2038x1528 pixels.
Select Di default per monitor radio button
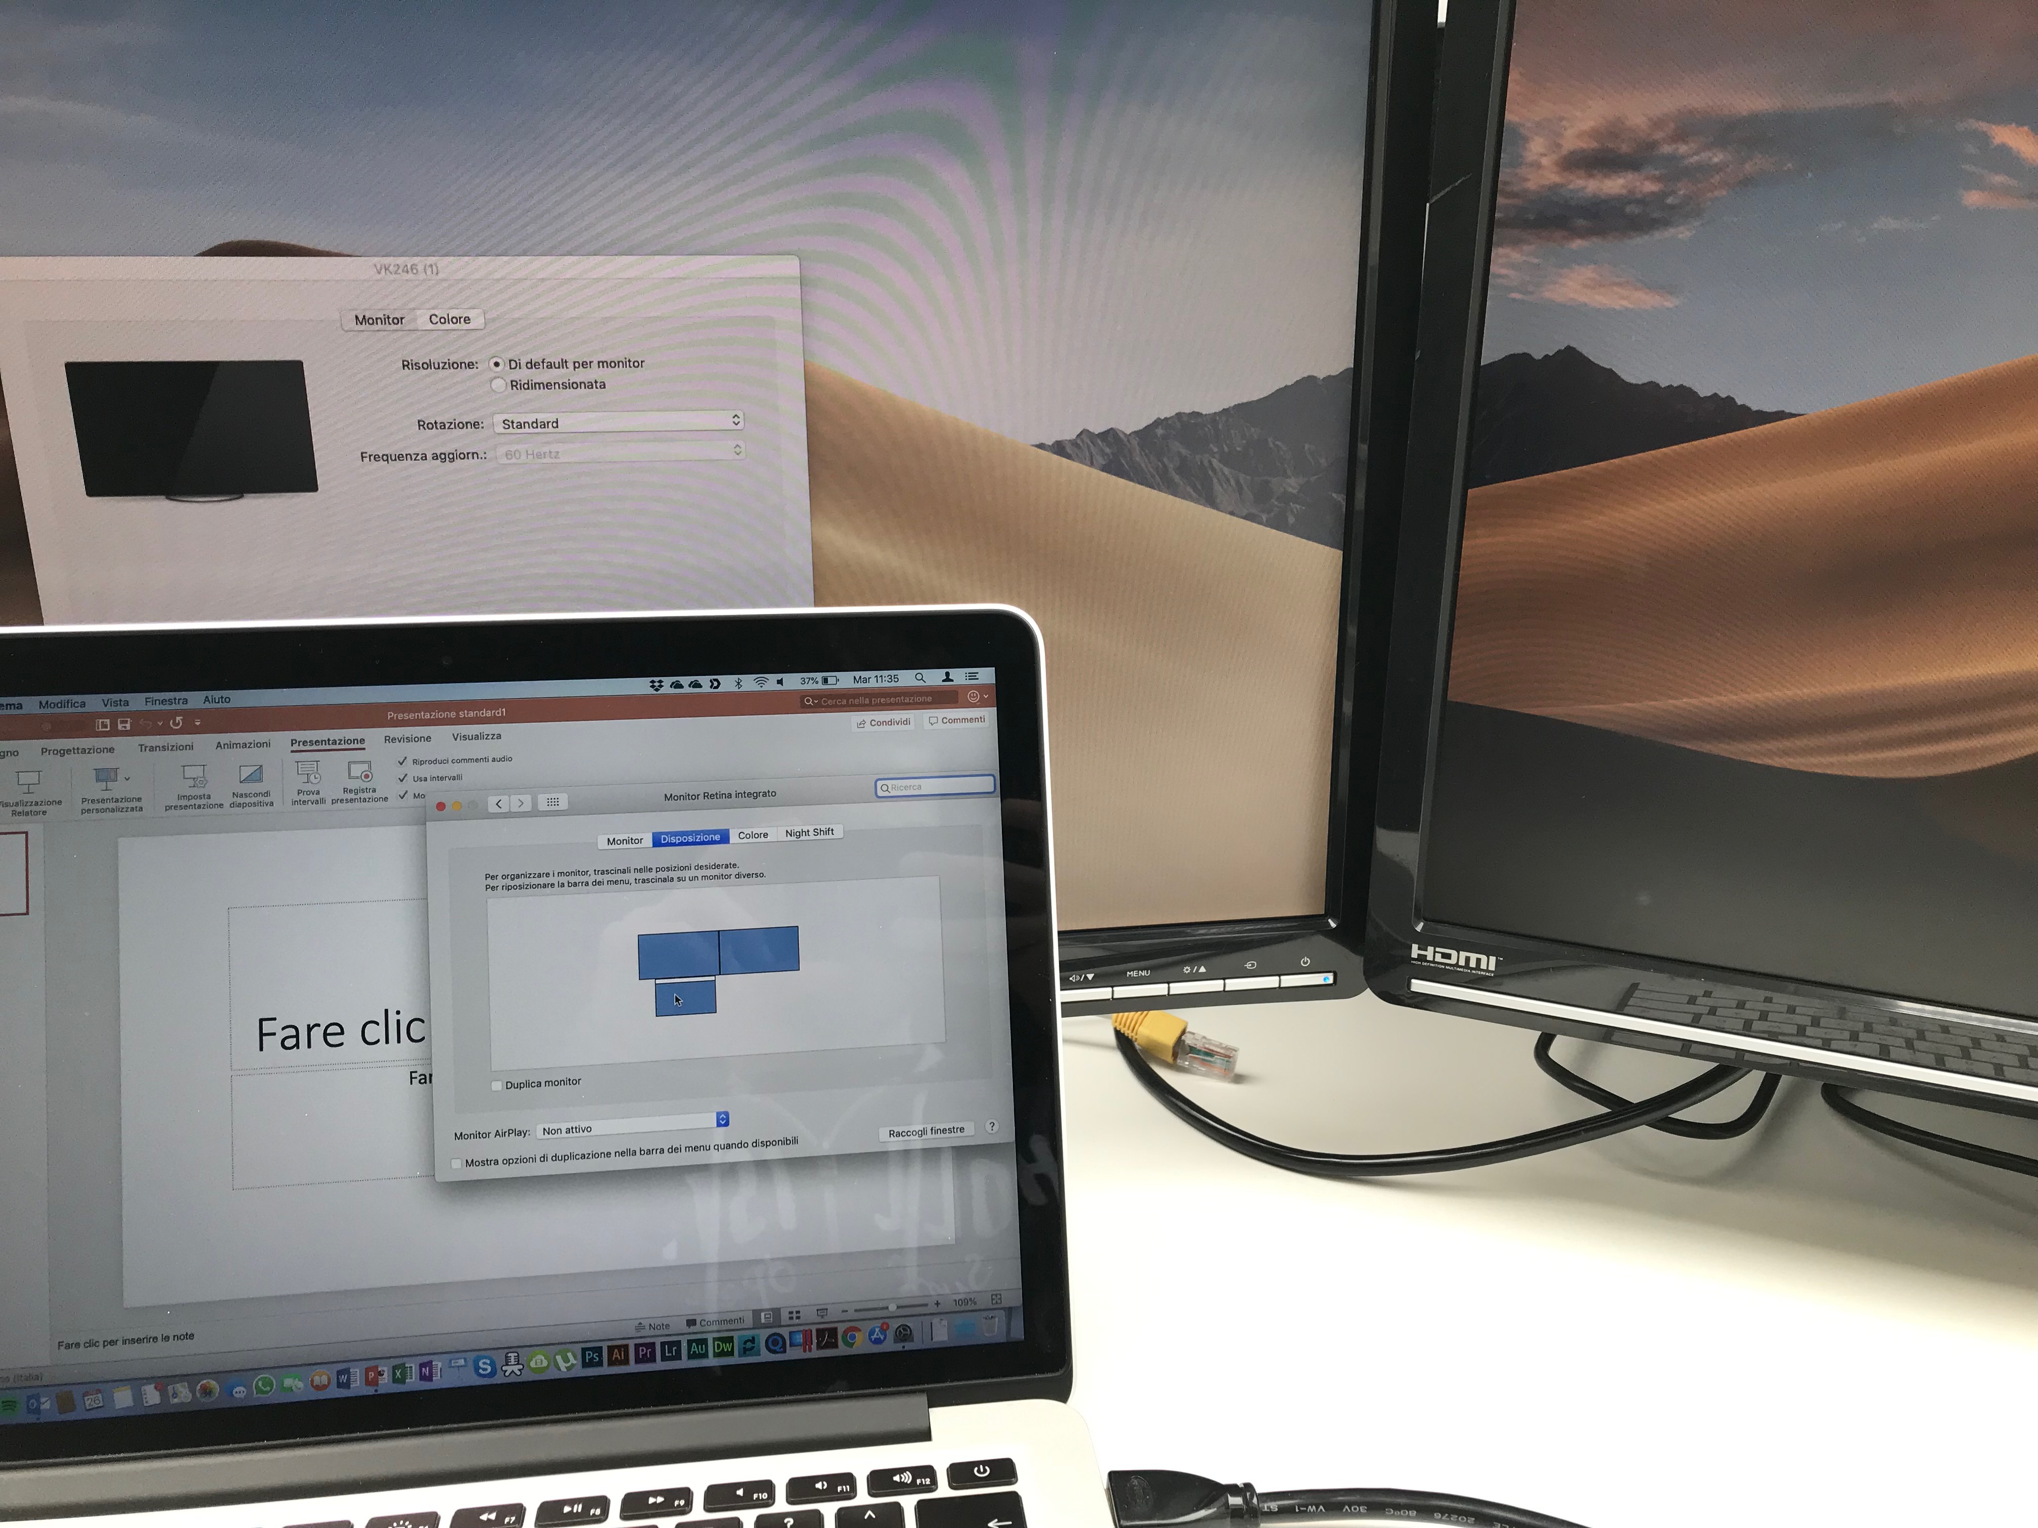(x=497, y=361)
